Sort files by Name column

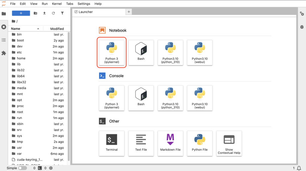point(25,29)
